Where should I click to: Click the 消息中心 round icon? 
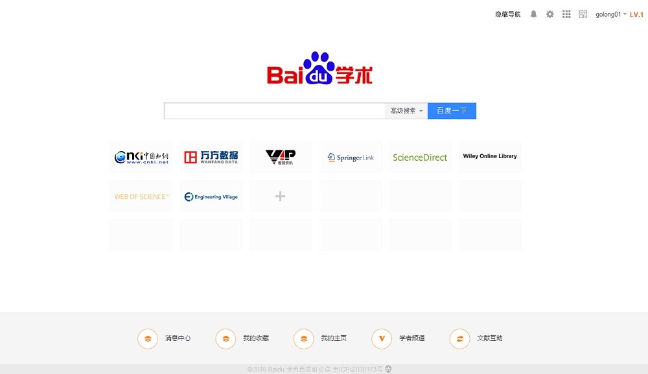click(148, 339)
